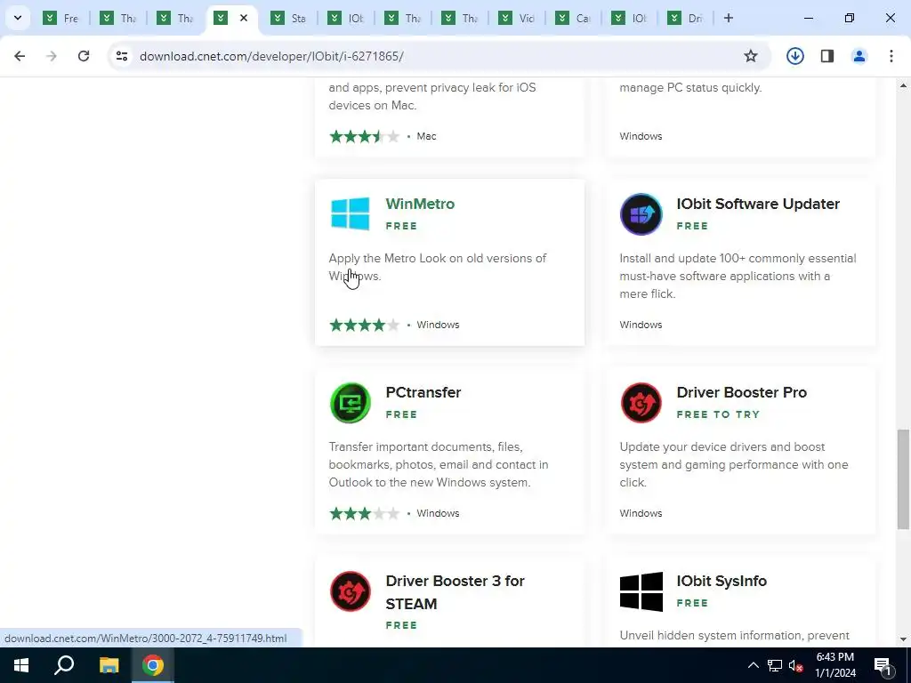Show hidden system tray icons
911x683 pixels.
pyautogui.click(x=753, y=665)
